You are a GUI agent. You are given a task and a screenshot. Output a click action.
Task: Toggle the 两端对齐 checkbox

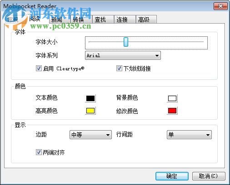pos(39,152)
